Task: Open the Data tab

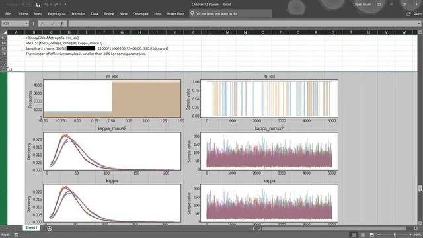Action: (x=95, y=13)
